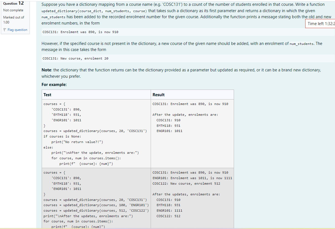This screenshot has height=229, width=335.
Task: Select the 'Test' column header
Action: tap(47, 95)
